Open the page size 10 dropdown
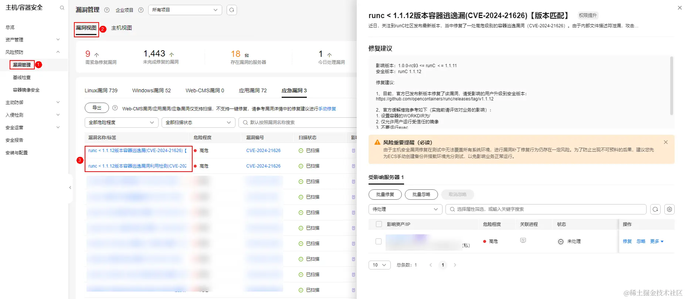This screenshot has height=299, width=685. [x=380, y=265]
